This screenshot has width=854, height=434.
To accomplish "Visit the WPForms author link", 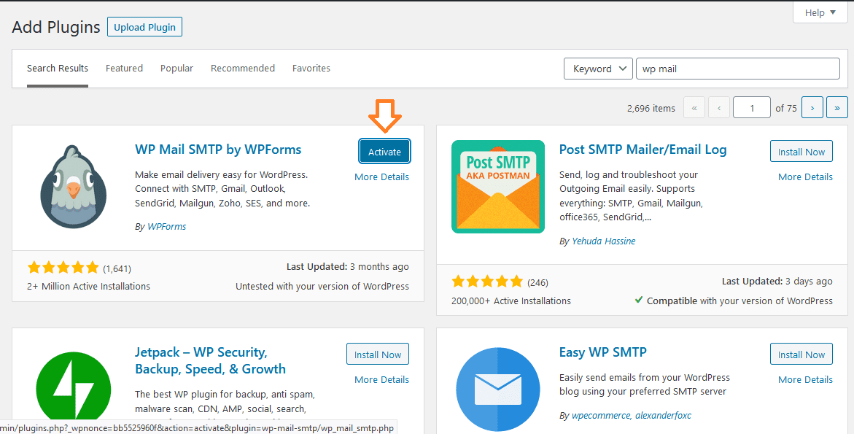I will tap(167, 227).
